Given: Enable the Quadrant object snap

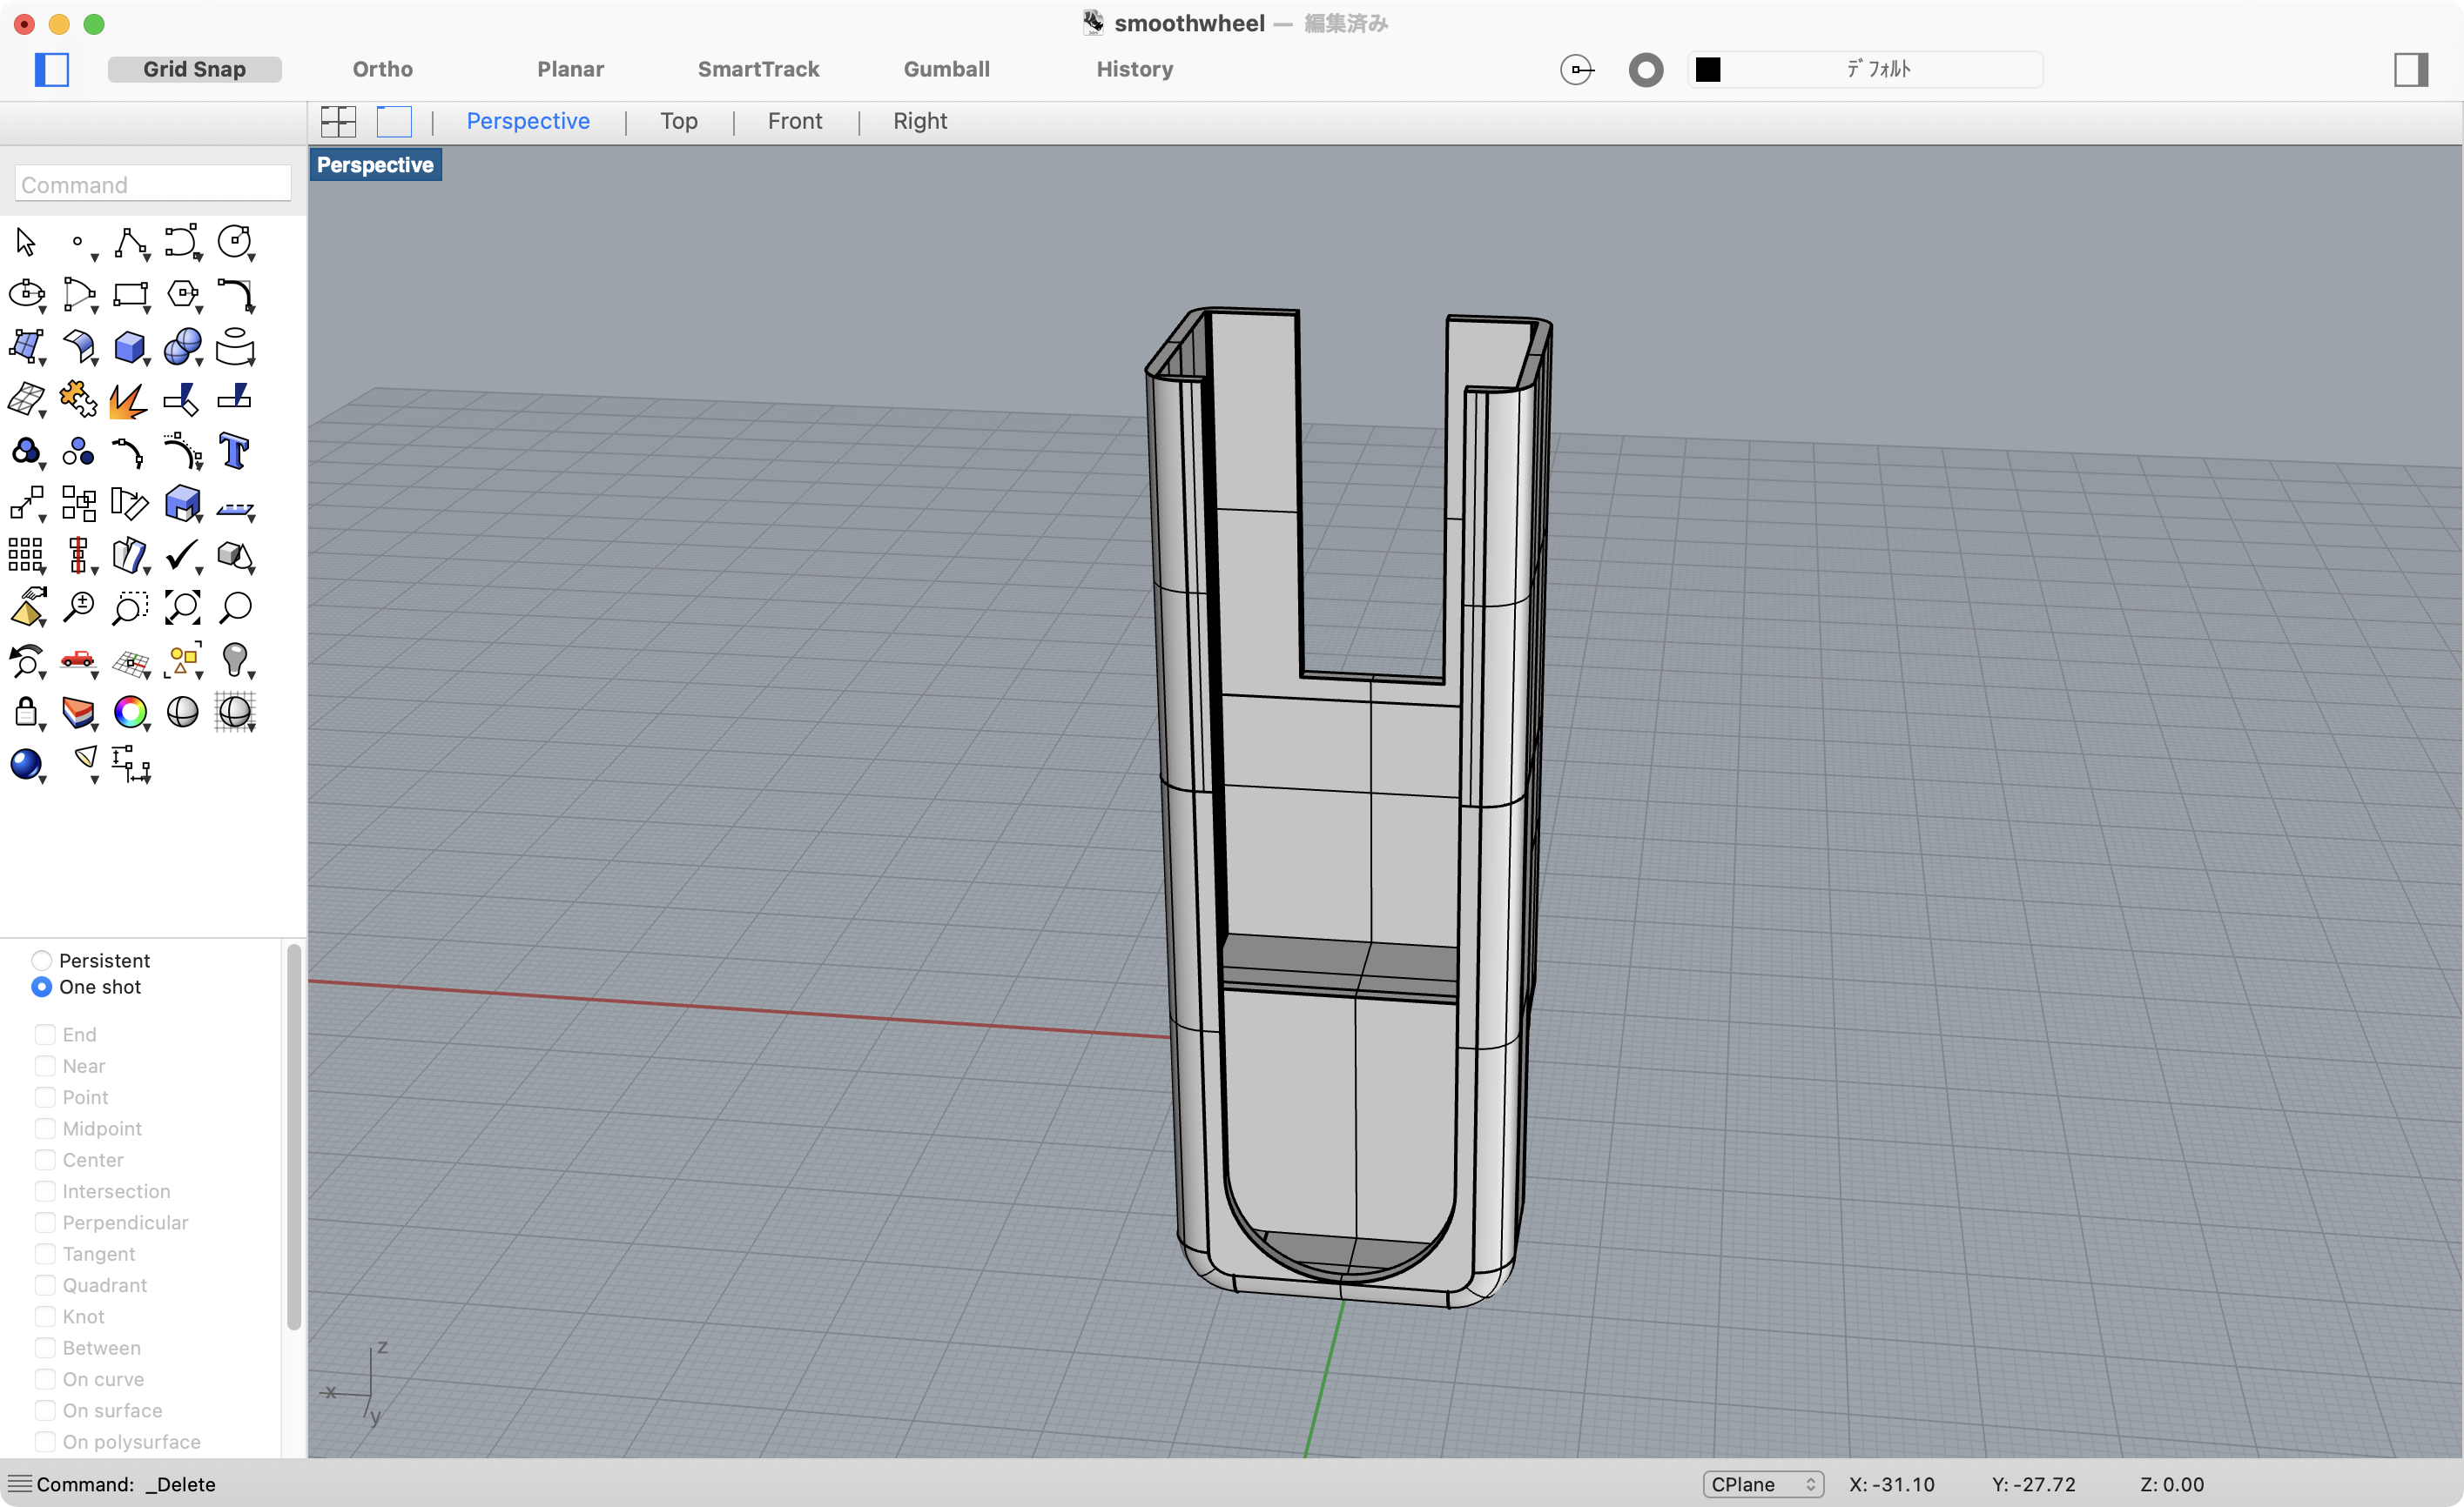Looking at the screenshot, I should tap(45, 1285).
